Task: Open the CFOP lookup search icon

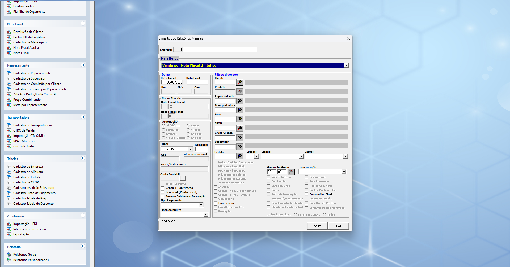Action: tap(240, 128)
